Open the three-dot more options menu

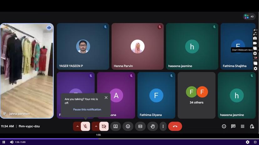(x=163, y=126)
